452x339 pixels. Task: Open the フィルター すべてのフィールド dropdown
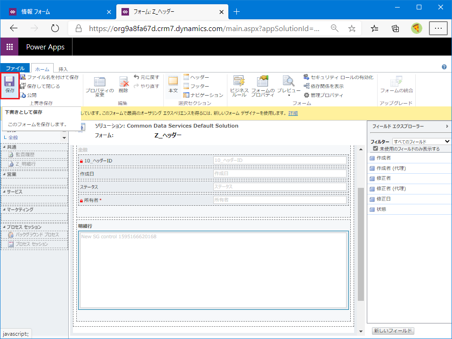pos(421,142)
